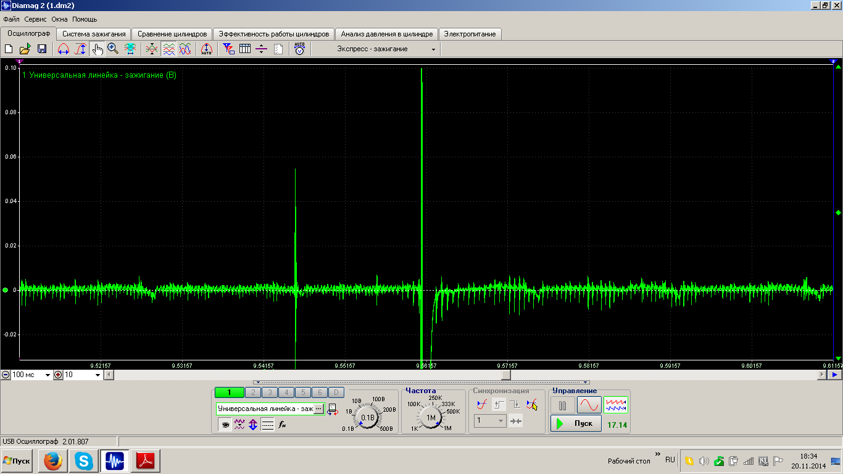Click the trigger level cursor icon
The width and height of the screenshot is (843, 474).
point(532,405)
